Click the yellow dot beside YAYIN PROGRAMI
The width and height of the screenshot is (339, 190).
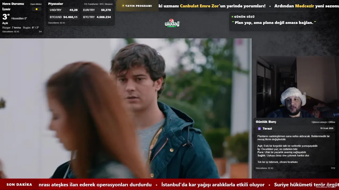tap(123, 6)
